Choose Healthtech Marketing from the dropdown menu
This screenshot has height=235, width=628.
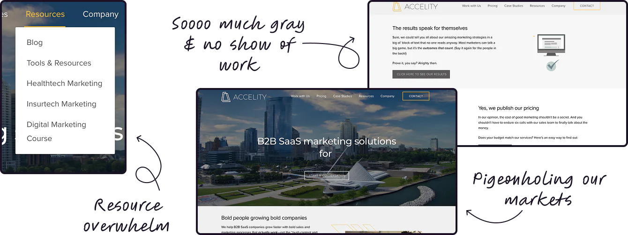(x=64, y=84)
